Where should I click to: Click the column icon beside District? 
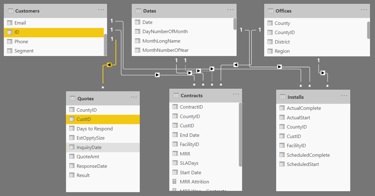tap(270, 42)
